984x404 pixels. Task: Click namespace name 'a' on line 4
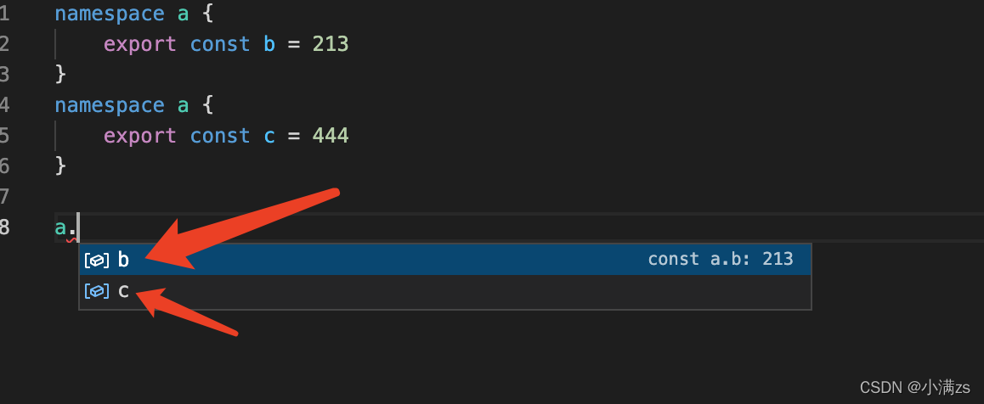pos(183,106)
